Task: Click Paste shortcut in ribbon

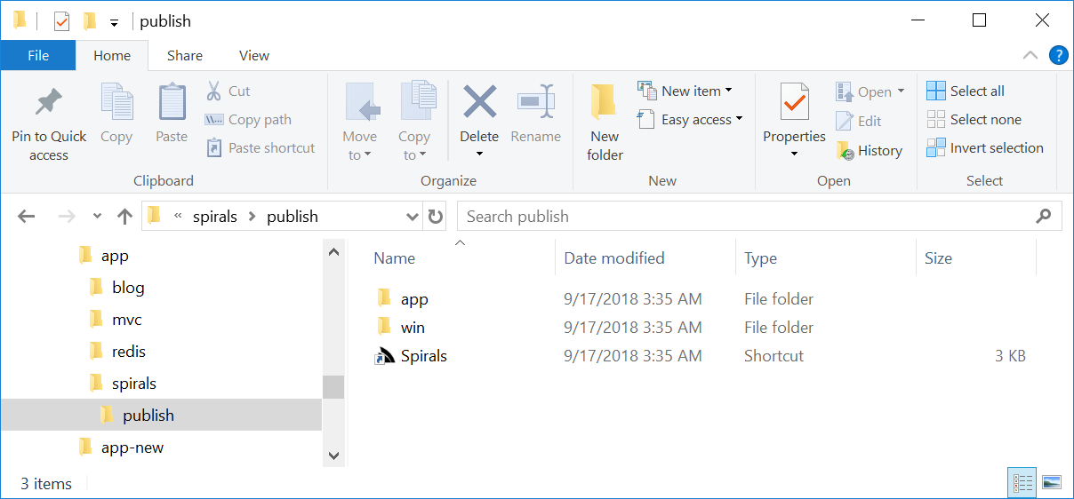Action: (260, 147)
